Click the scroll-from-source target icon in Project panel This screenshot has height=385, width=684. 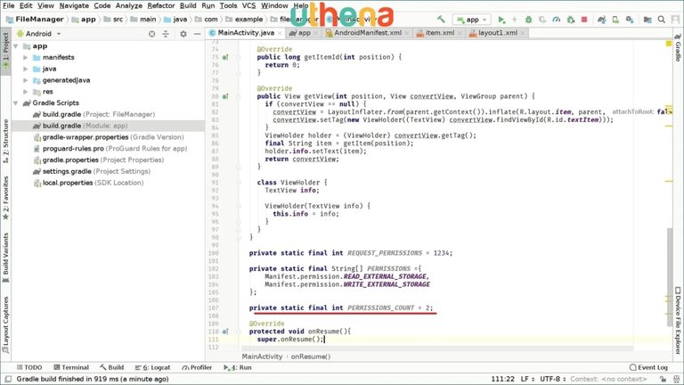151,33
